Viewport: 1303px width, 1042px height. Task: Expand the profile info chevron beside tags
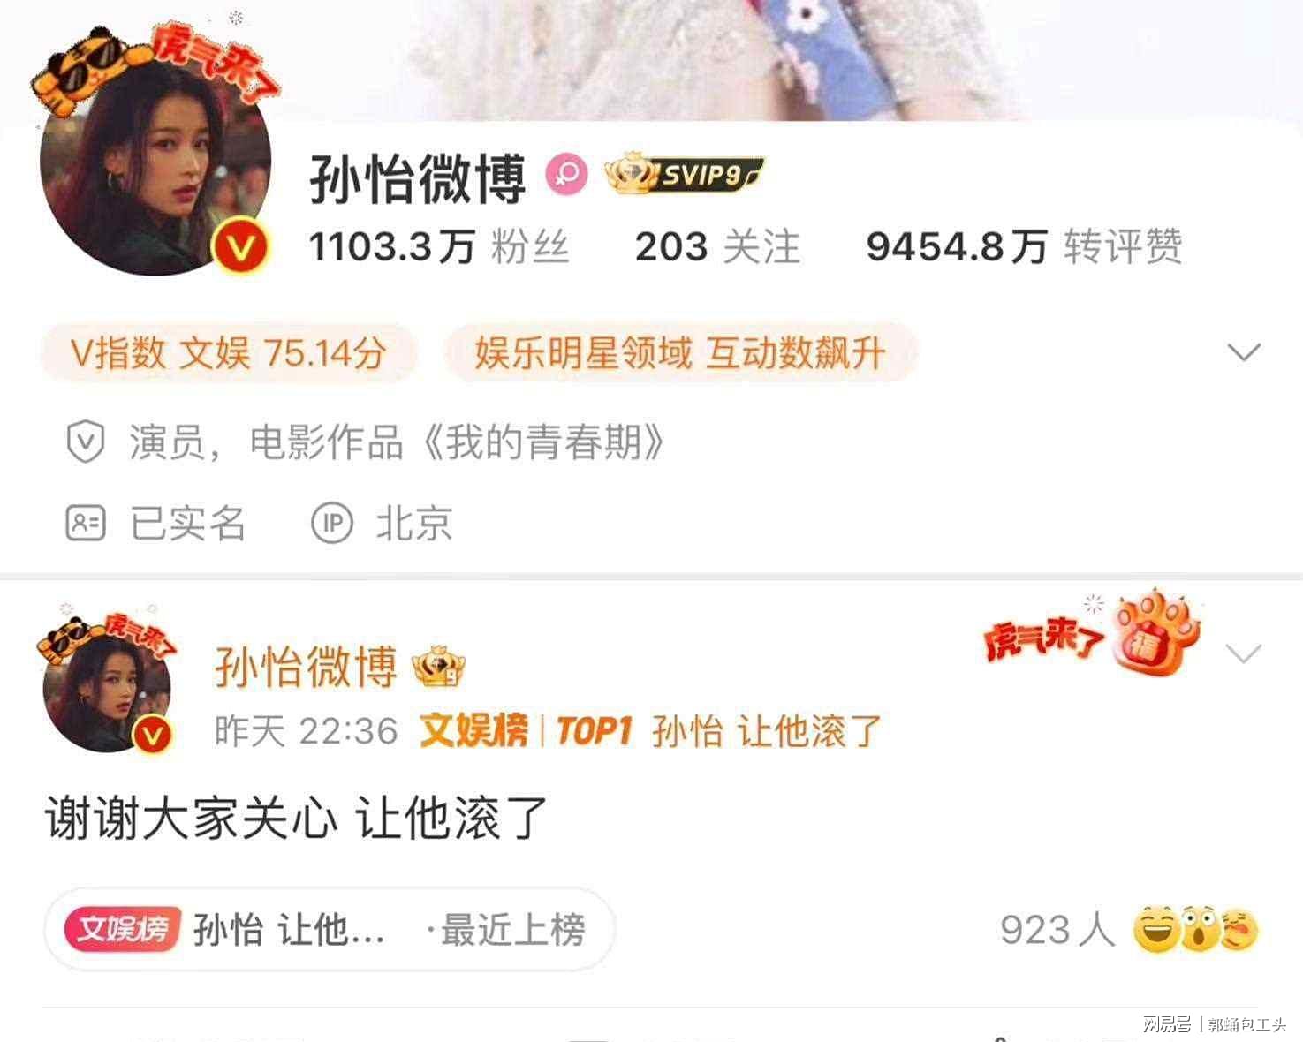(x=1244, y=352)
